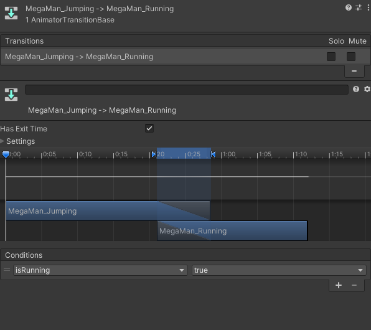Click the 1:10 mark on timeline ruler
This screenshot has height=330, width=371.
[x=301, y=154]
